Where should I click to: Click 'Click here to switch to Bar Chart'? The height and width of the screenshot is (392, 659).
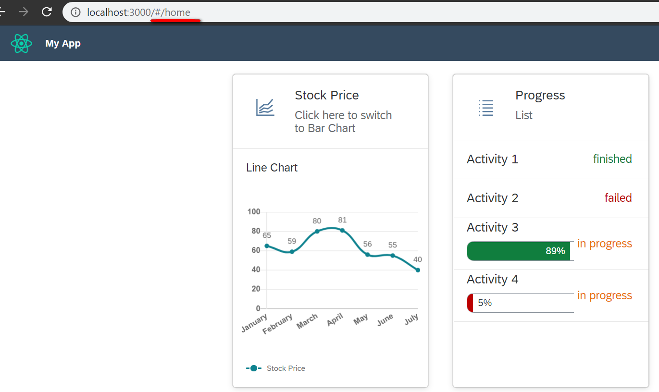click(343, 122)
